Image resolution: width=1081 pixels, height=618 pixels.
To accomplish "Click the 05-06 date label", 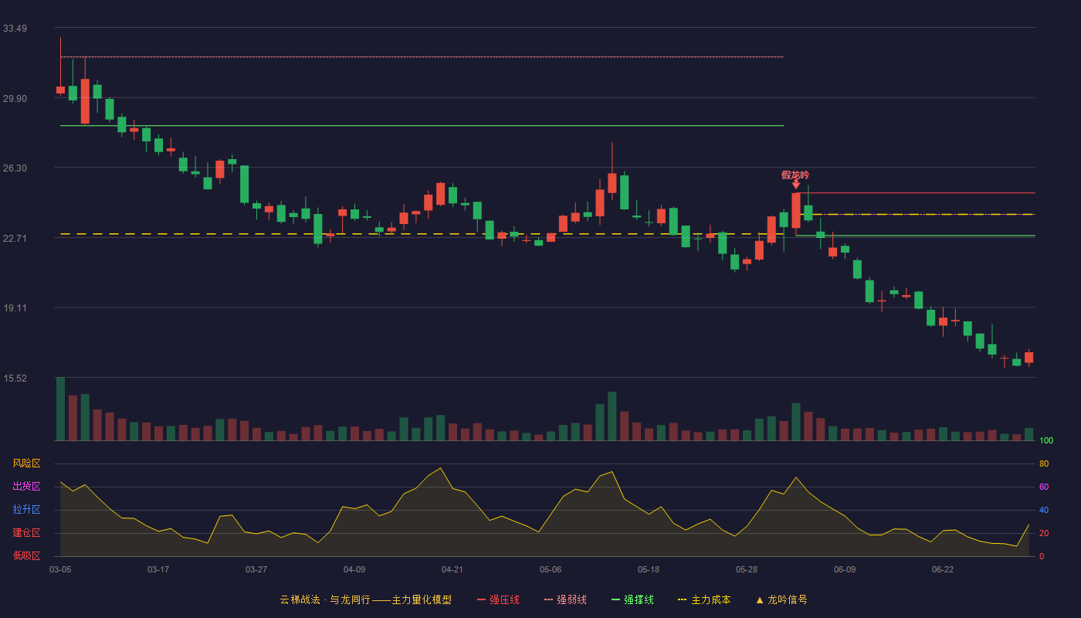I will click(551, 569).
